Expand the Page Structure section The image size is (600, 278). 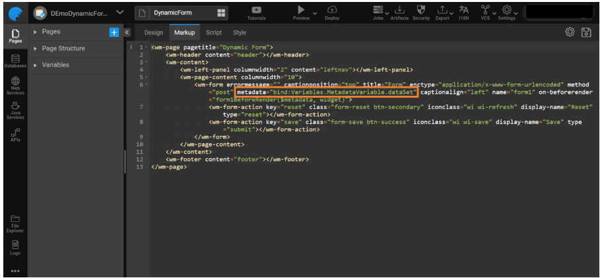[x=35, y=48]
